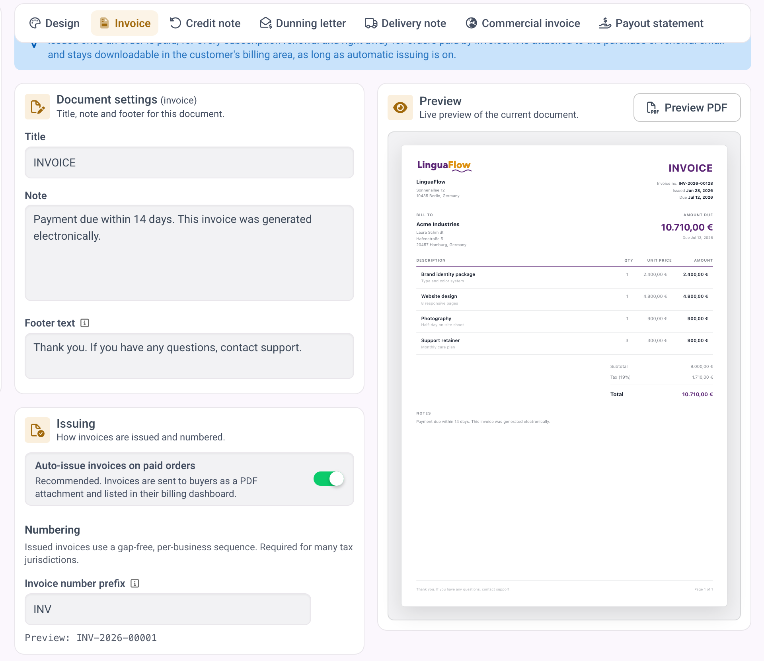
Task: Click 'Website design' line item in preview
Action: 439,296
